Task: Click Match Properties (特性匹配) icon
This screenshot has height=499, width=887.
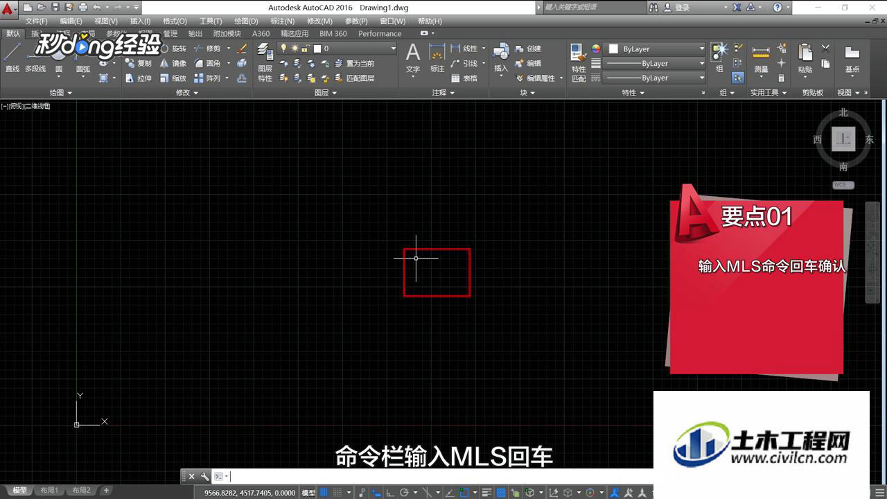Action: (x=579, y=62)
